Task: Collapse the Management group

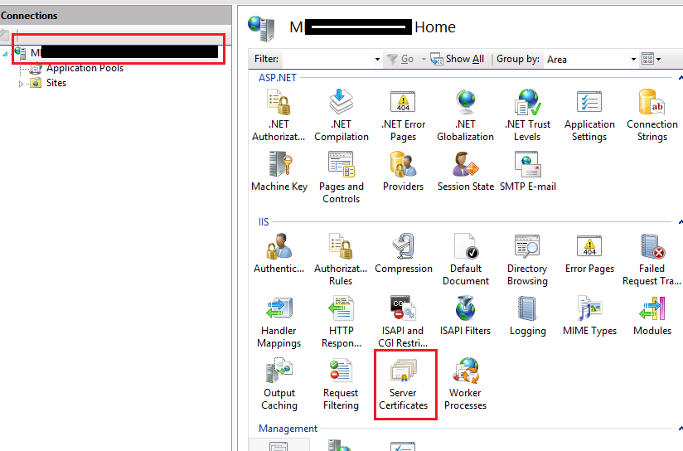Action: (681, 429)
